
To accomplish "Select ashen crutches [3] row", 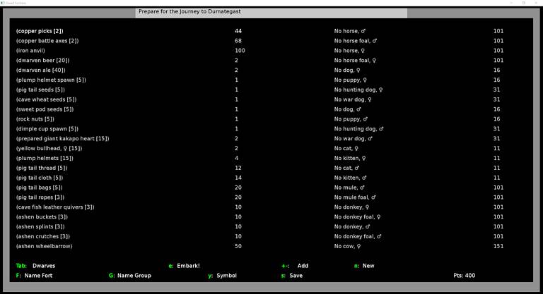I will (x=43, y=237).
